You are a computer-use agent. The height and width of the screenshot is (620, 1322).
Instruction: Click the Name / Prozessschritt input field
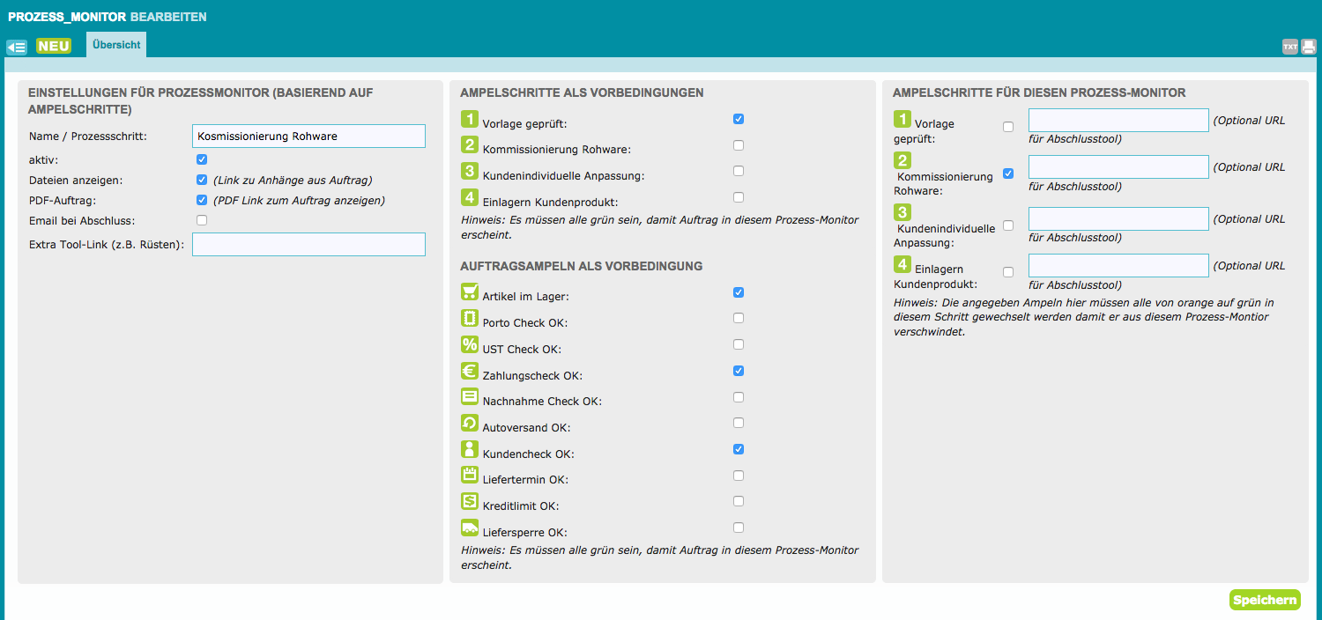[308, 136]
